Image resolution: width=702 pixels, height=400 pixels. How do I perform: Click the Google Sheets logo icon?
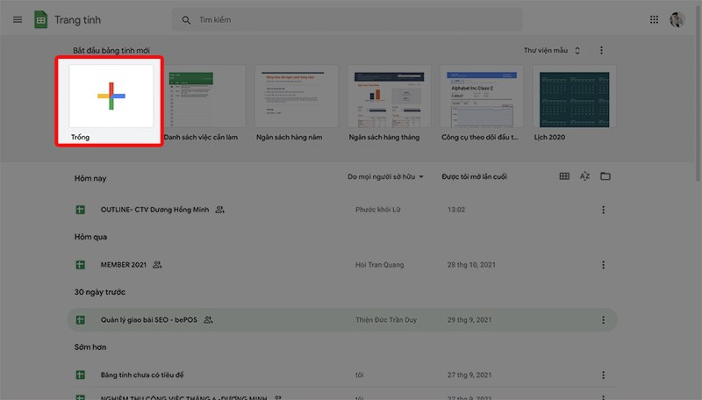click(x=40, y=19)
